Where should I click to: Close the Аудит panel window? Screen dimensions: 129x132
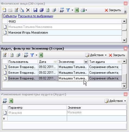tap(125, 49)
